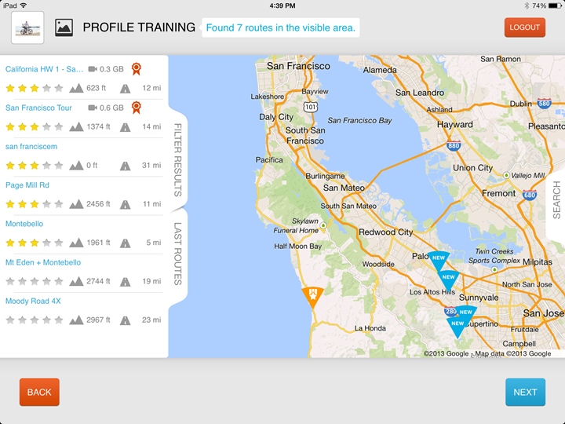
Task: Proceed with the NEXT button
Action: pyautogui.click(x=525, y=392)
